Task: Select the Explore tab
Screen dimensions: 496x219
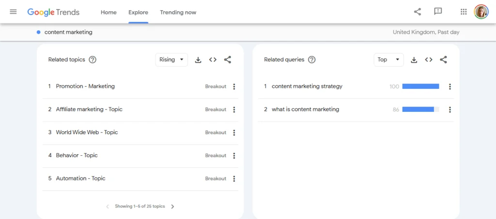Action: 138,12
